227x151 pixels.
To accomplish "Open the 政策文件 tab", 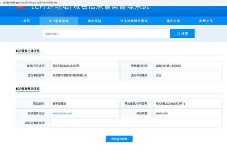I will click(206, 21).
